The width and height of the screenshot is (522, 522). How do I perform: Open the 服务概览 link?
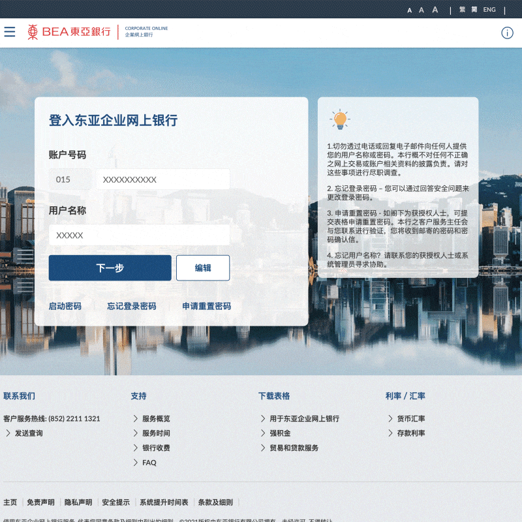point(156,418)
